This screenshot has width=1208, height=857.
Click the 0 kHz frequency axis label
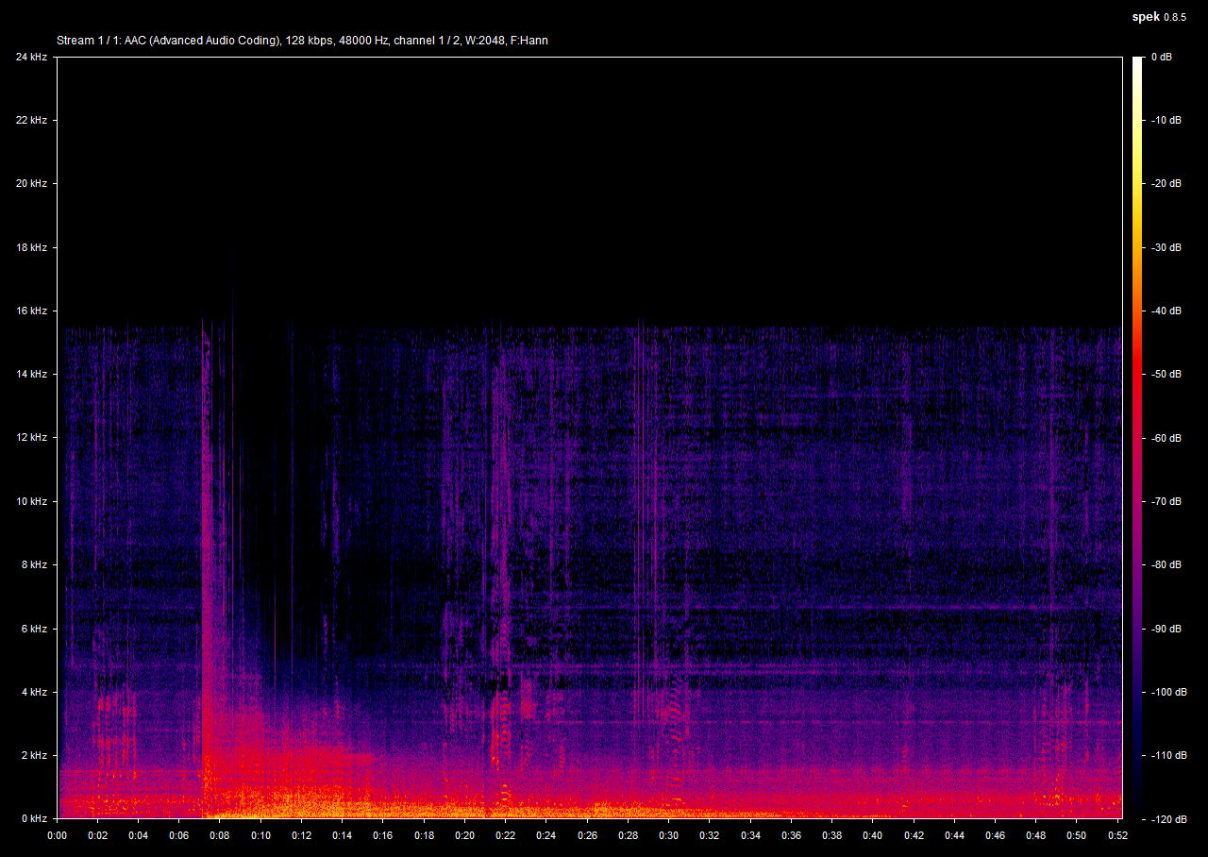(x=34, y=819)
